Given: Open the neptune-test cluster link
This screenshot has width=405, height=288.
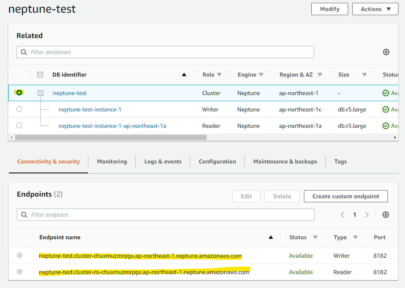Looking at the screenshot, I should pyautogui.click(x=70, y=93).
